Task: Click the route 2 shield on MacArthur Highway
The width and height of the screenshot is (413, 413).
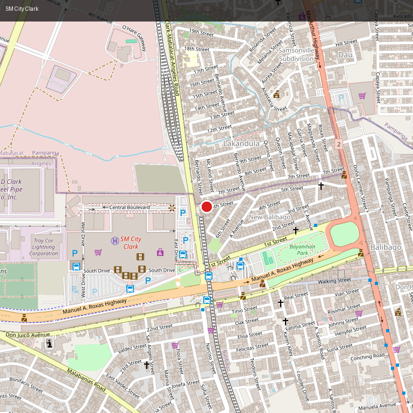Action: pyautogui.click(x=339, y=144)
